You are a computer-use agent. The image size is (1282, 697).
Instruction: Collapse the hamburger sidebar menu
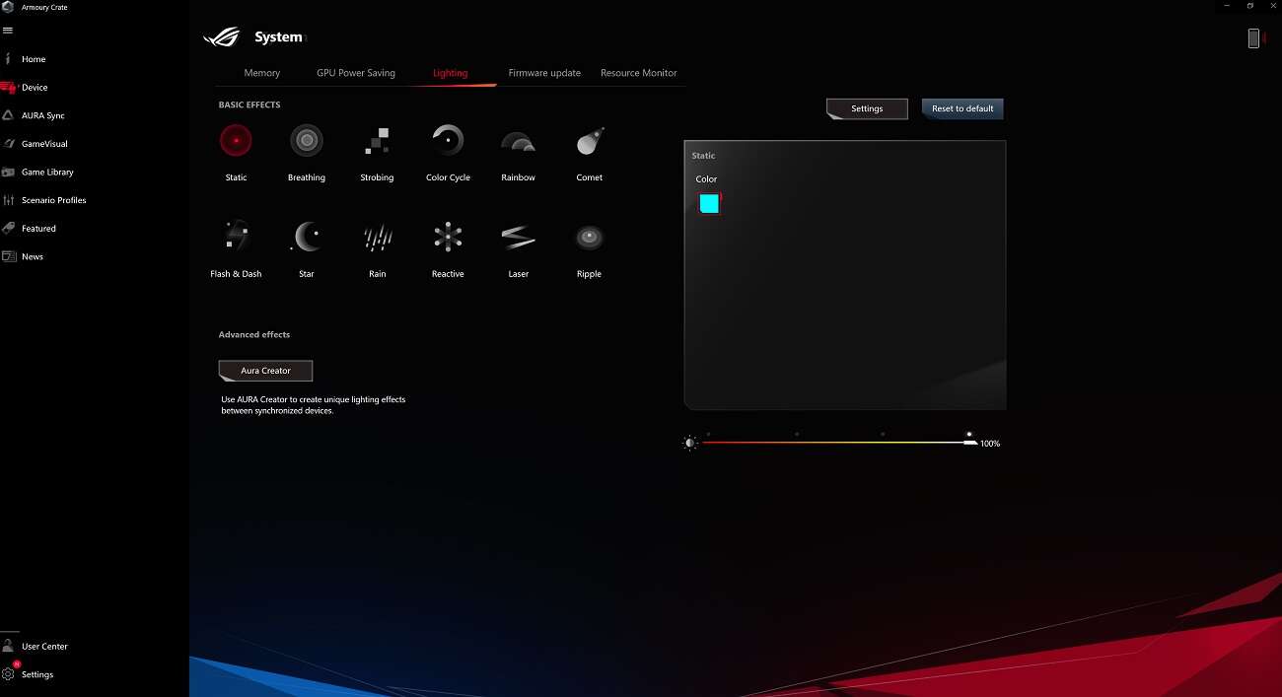(9, 31)
